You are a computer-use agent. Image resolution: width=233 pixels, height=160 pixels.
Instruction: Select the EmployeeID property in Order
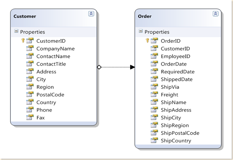click(175, 56)
